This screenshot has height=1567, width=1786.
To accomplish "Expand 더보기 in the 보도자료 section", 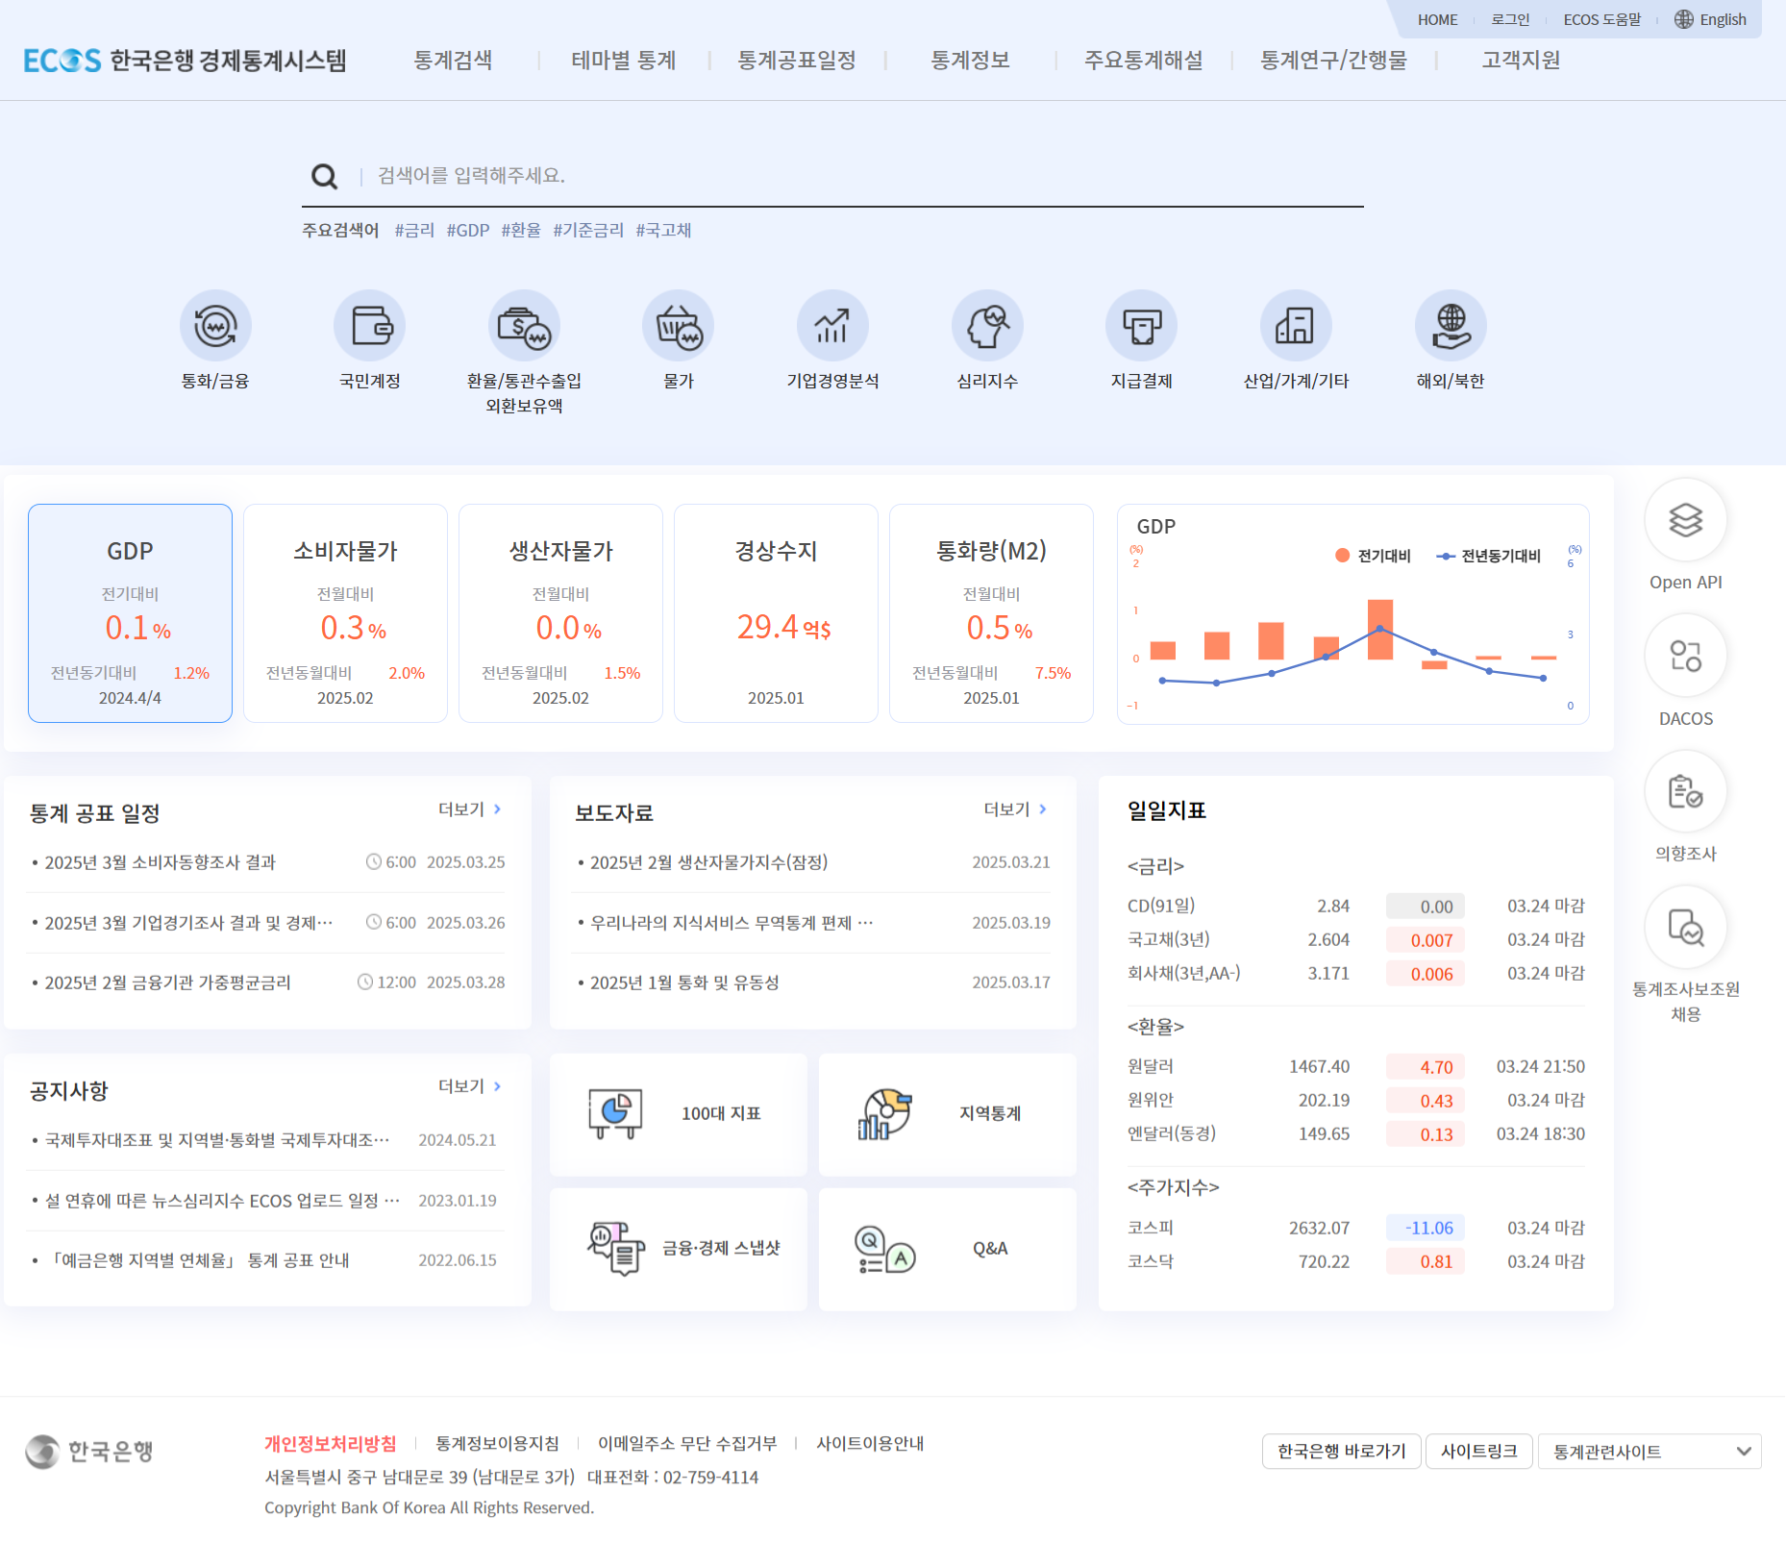I will point(1015,809).
